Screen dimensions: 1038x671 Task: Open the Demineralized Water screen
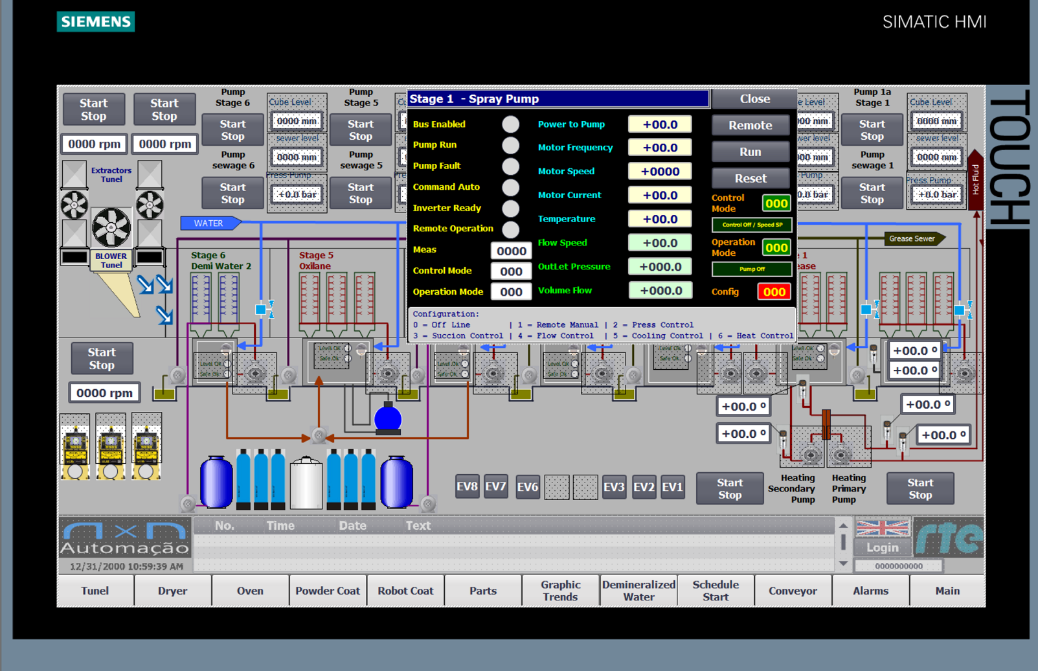(638, 591)
